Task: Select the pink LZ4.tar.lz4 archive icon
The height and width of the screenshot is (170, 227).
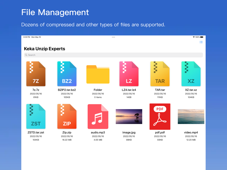Action: [x=129, y=74]
